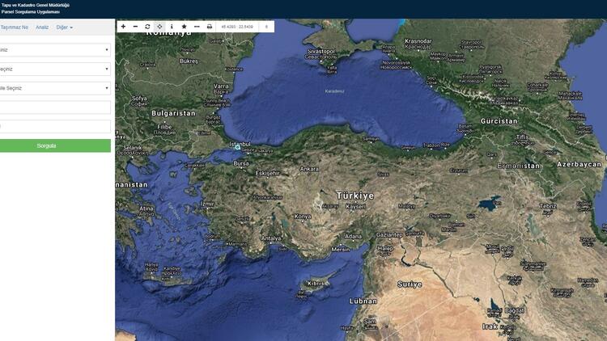Open the Diğer dropdown menu
The height and width of the screenshot is (341, 607).
click(x=65, y=27)
